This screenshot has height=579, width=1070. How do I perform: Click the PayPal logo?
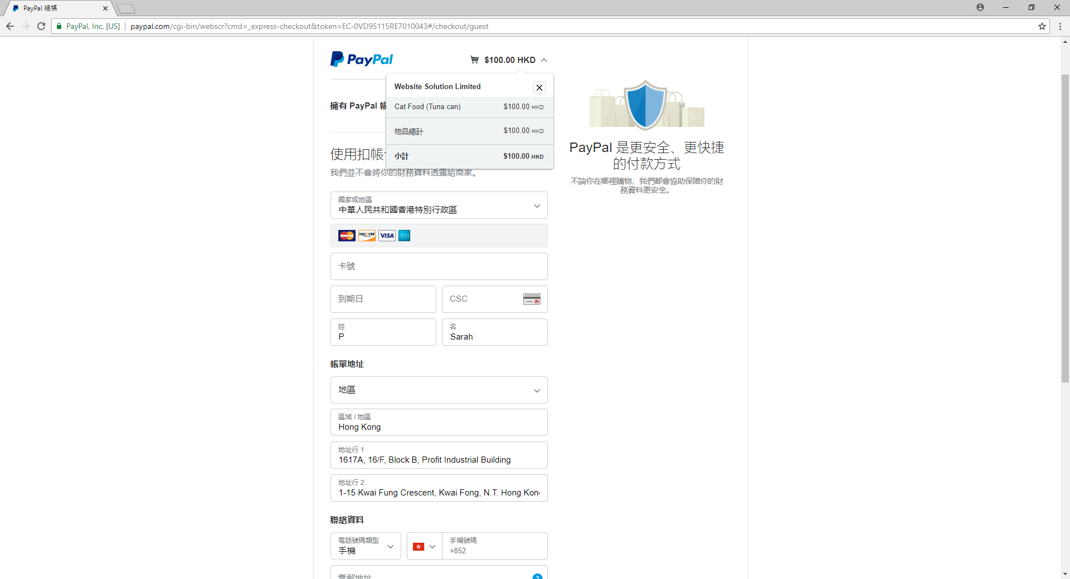pos(361,59)
